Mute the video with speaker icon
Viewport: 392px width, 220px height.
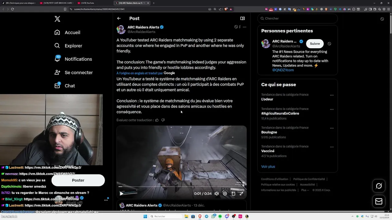pos(217,193)
